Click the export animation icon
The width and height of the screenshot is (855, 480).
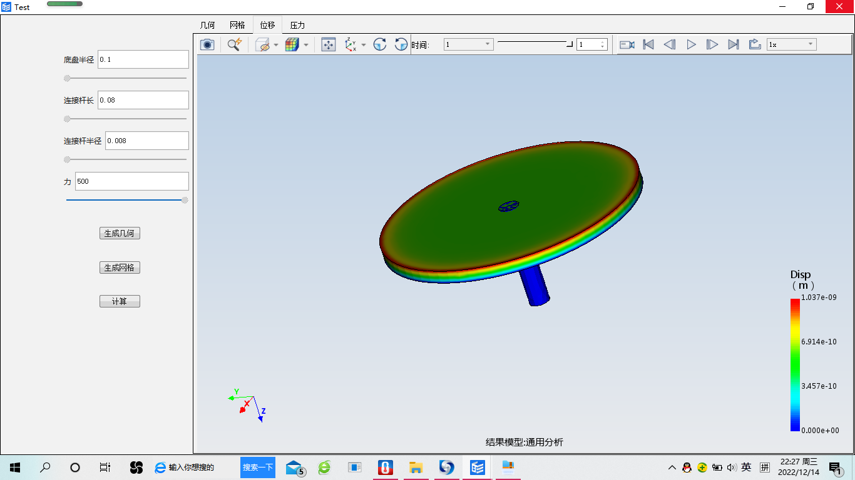coord(755,44)
